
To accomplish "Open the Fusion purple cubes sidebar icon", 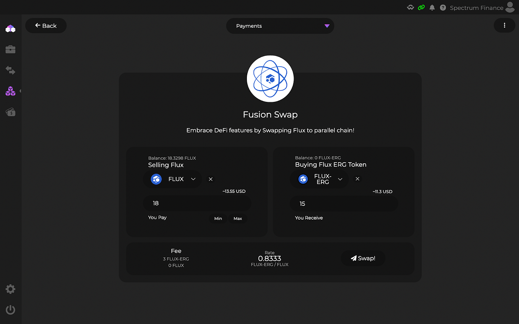I will click(x=10, y=91).
